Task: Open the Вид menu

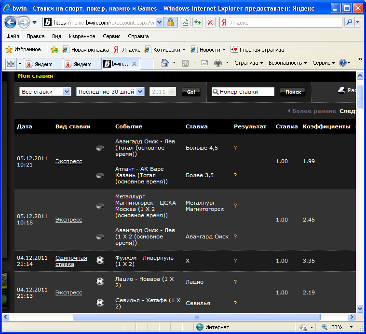Action: point(56,36)
